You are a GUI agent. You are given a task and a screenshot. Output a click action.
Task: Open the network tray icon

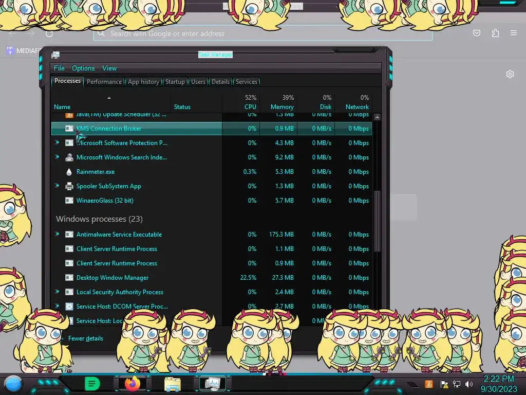click(457, 384)
